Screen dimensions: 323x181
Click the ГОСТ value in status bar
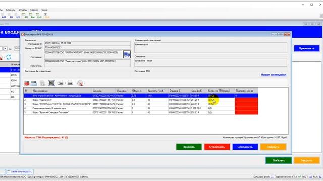(311, 177)
